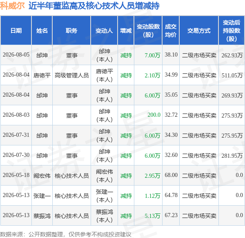245x238 pixels.
Task: Click 阚宏伟 in the name column
Action: pyautogui.click(x=42, y=176)
